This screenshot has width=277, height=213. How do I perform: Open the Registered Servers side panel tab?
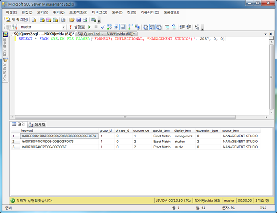point(6,44)
